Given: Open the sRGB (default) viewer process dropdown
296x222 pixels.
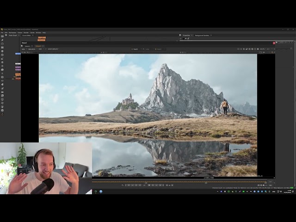Looking at the screenshot, I should click(53, 49).
